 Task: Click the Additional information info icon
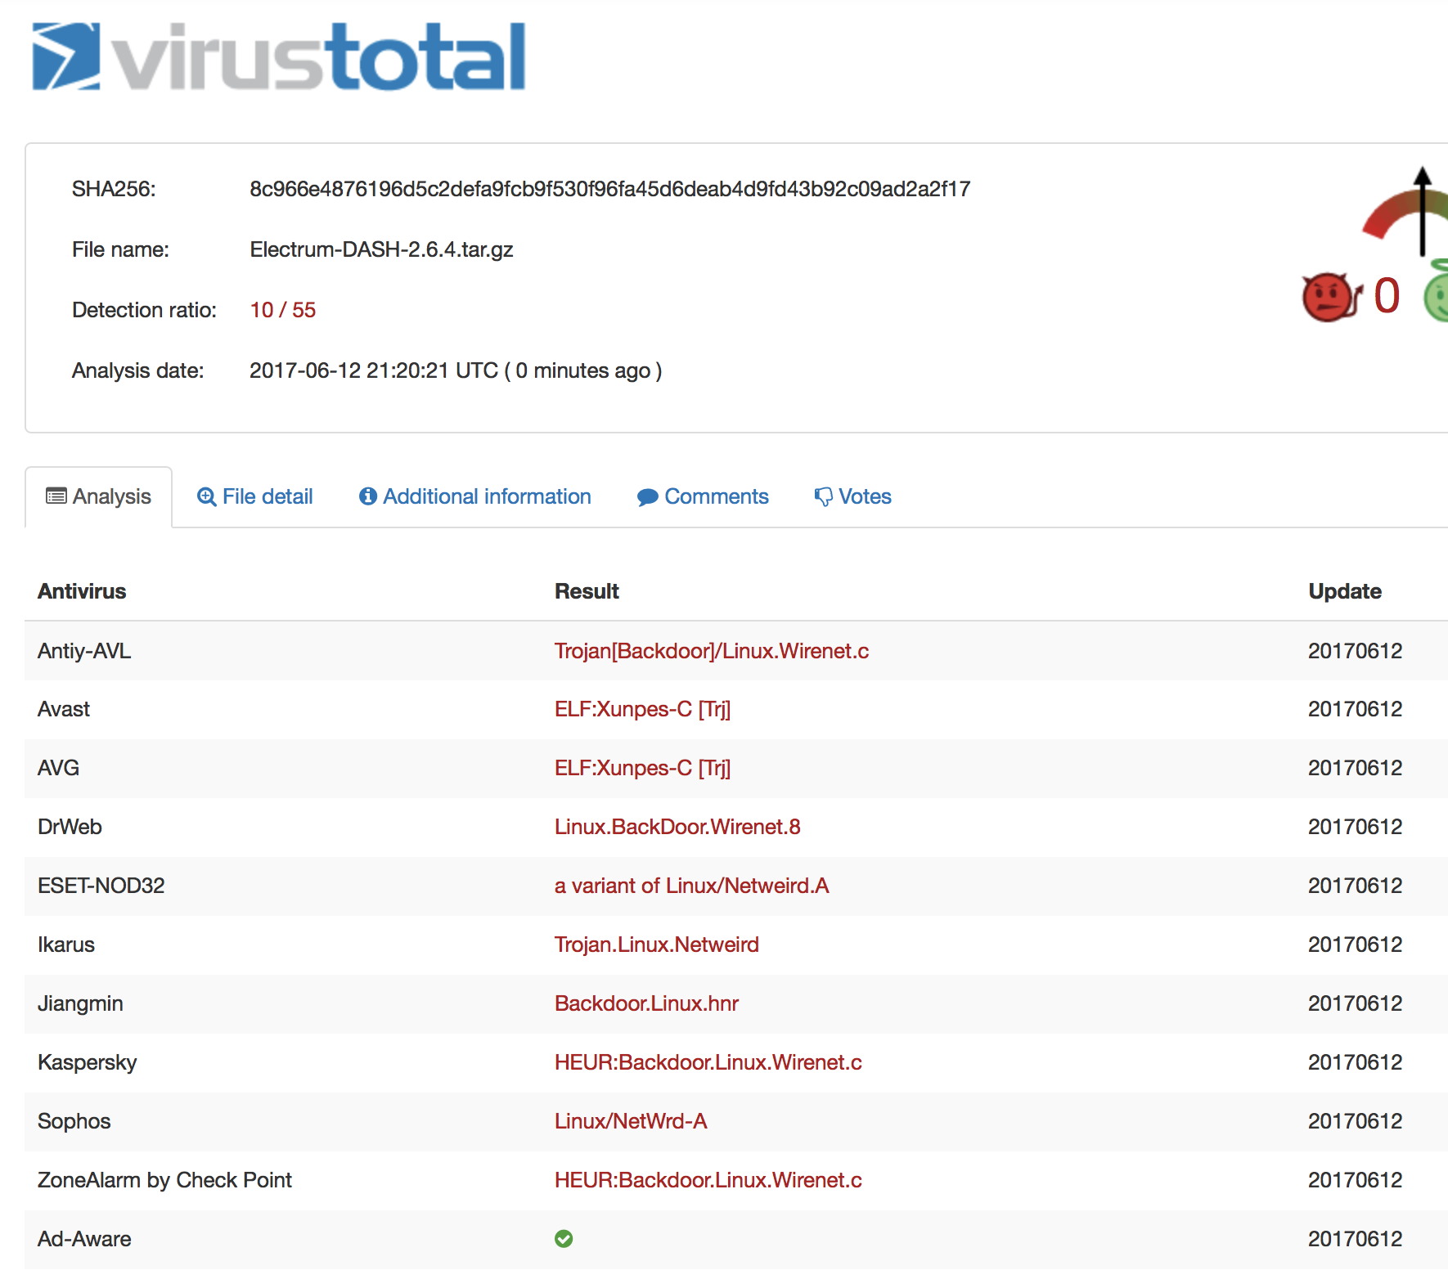click(368, 496)
